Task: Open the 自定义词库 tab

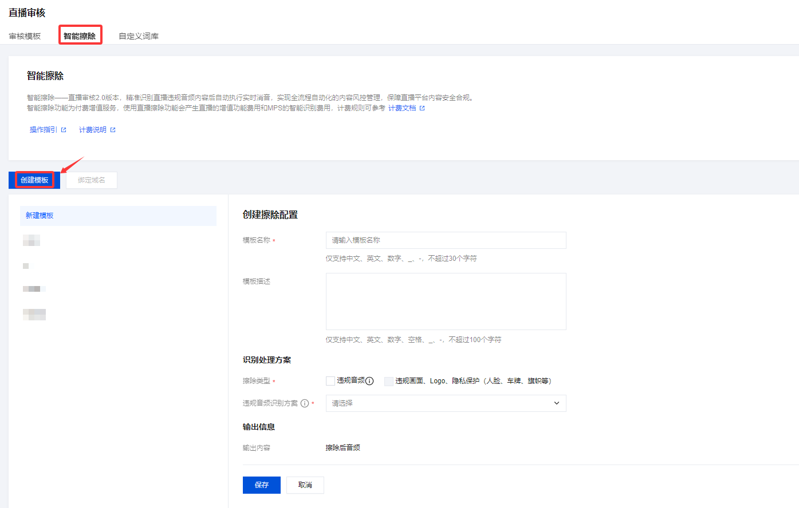Action: 139,36
